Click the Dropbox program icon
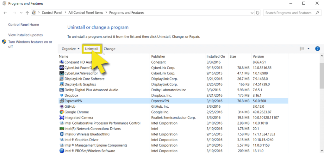Image resolution: width=324 pixels, height=153 pixels. click(61, 95)
